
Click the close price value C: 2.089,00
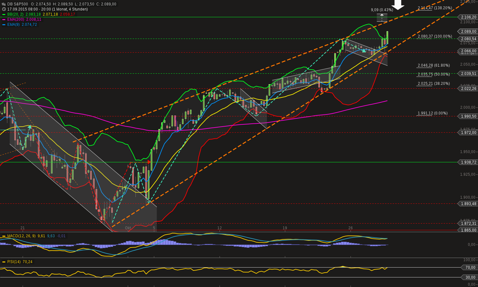(106, 4)
